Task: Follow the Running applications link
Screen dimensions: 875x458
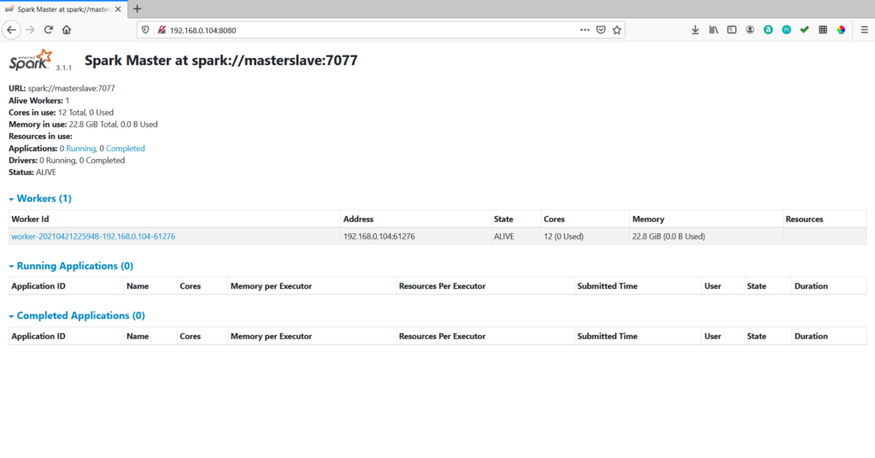Action: [x=80, y=149]
